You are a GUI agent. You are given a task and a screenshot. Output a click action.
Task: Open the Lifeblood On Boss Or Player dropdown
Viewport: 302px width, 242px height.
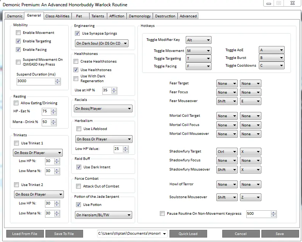coord(104,139)
